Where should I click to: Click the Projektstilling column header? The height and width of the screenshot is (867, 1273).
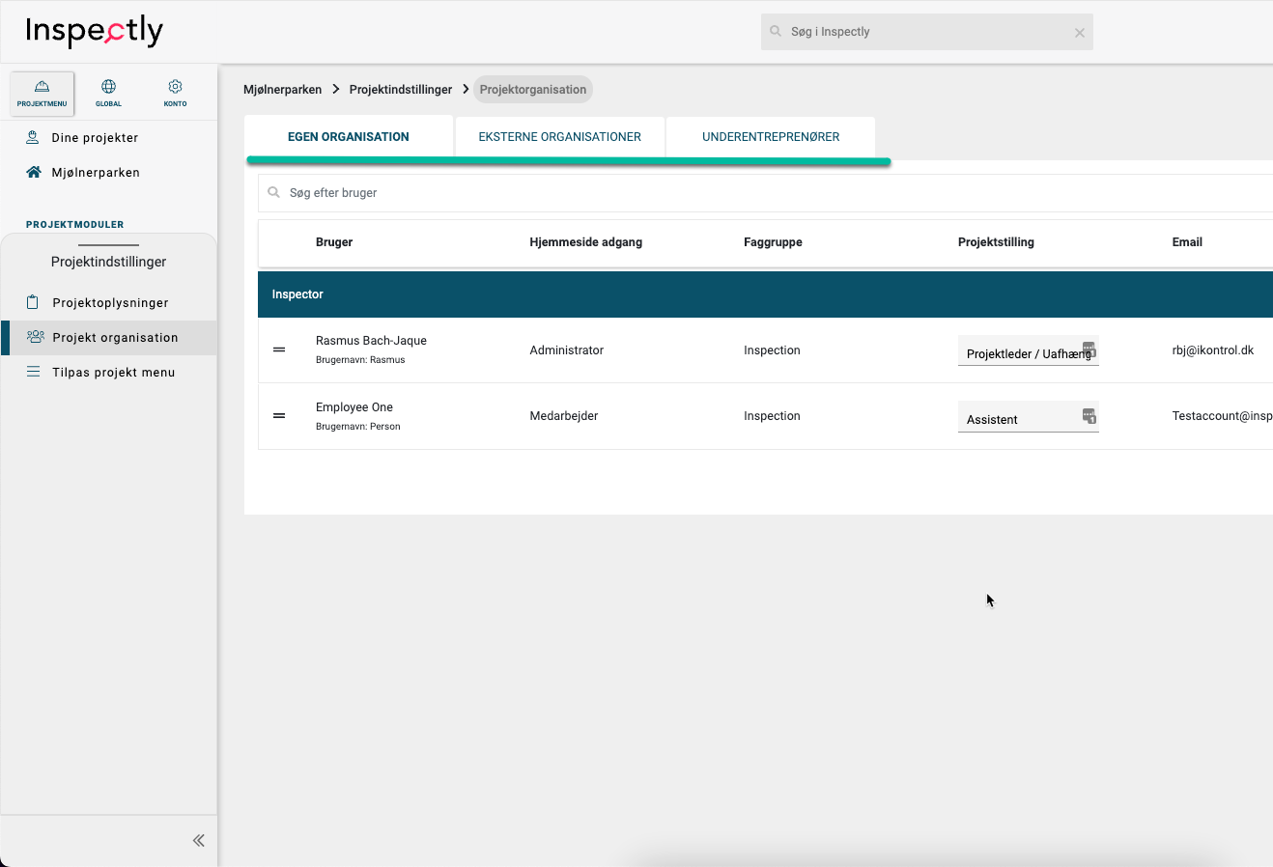(996, 242)
